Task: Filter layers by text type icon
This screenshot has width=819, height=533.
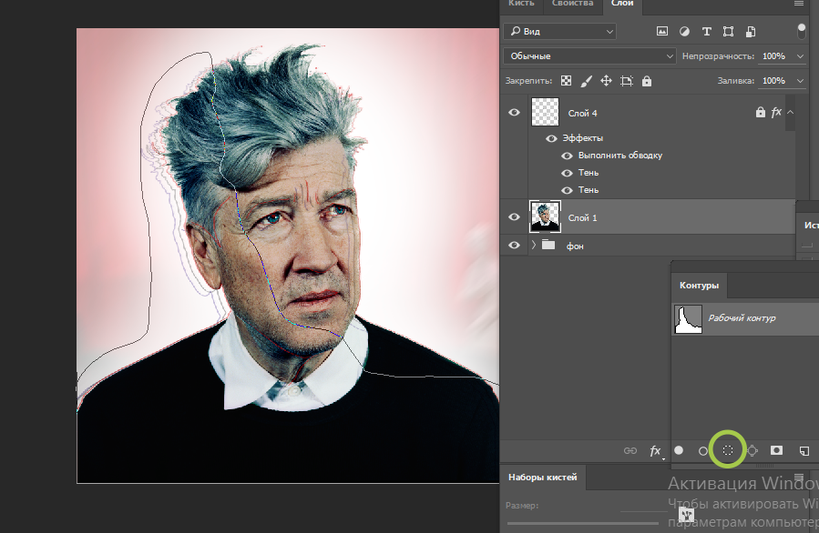Action: (x=706, y=32)
